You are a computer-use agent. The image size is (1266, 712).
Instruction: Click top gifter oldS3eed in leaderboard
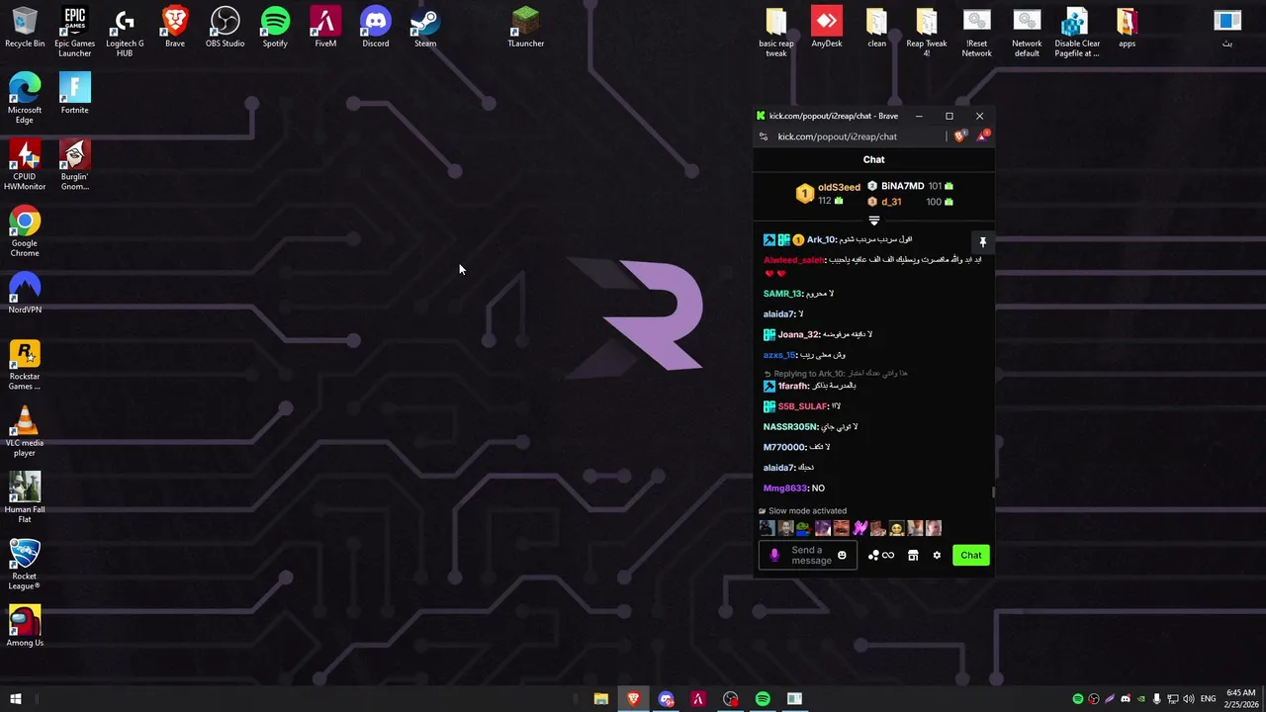[839, 187]
